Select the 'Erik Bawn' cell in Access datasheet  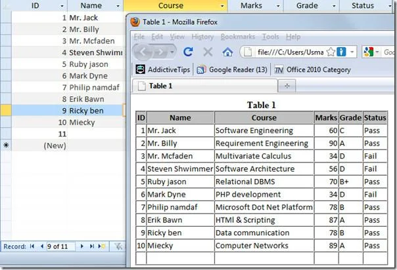click(x=95, y=99)
